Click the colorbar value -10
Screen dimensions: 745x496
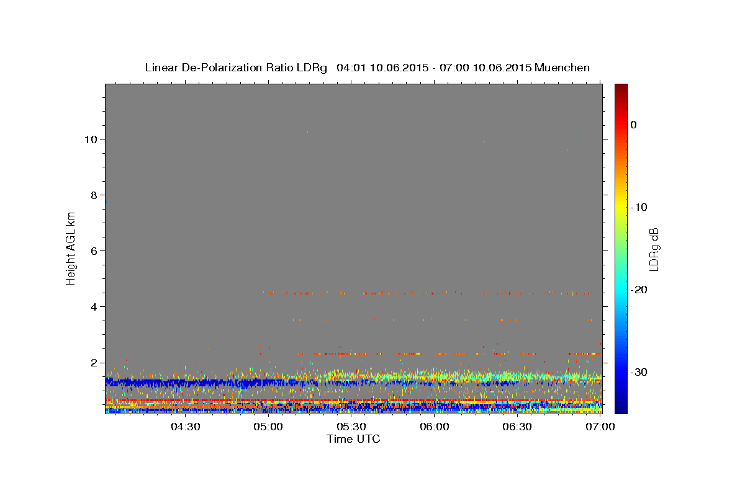639,207
